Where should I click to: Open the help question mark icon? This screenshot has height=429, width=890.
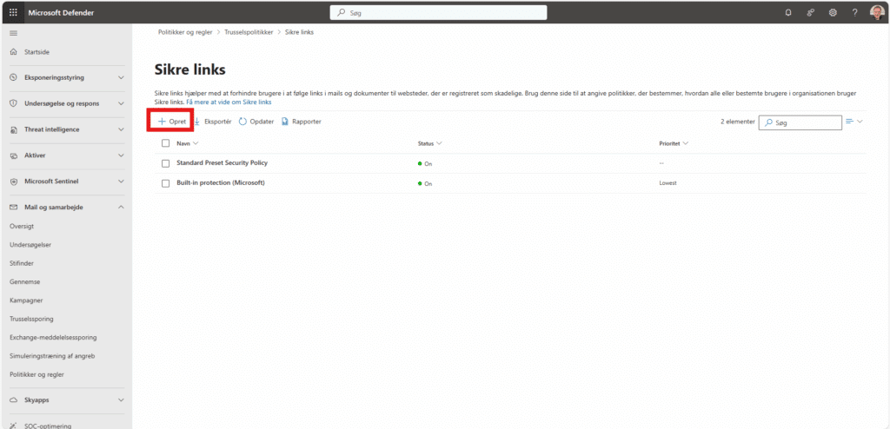click(855, 12)
